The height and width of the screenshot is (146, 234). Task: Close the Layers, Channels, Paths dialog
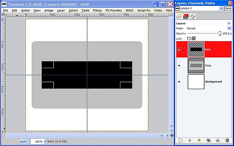click(x=230, y=3)
